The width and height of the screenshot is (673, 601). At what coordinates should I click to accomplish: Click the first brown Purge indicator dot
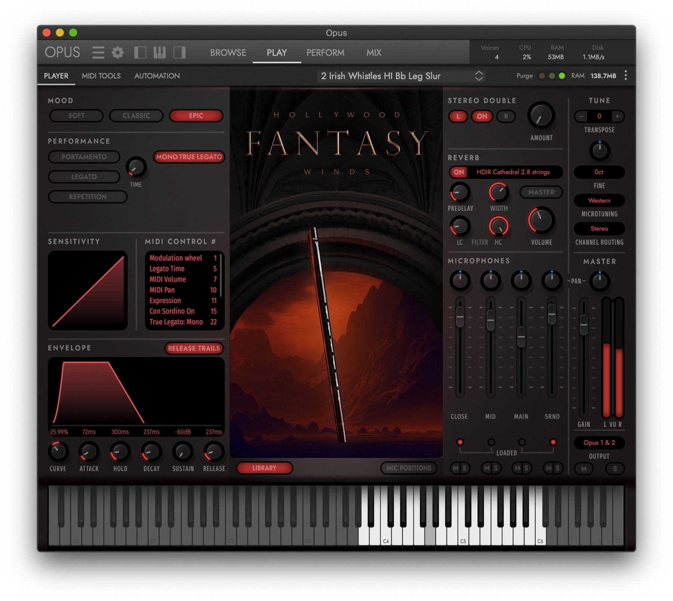[x=541, y=76]
